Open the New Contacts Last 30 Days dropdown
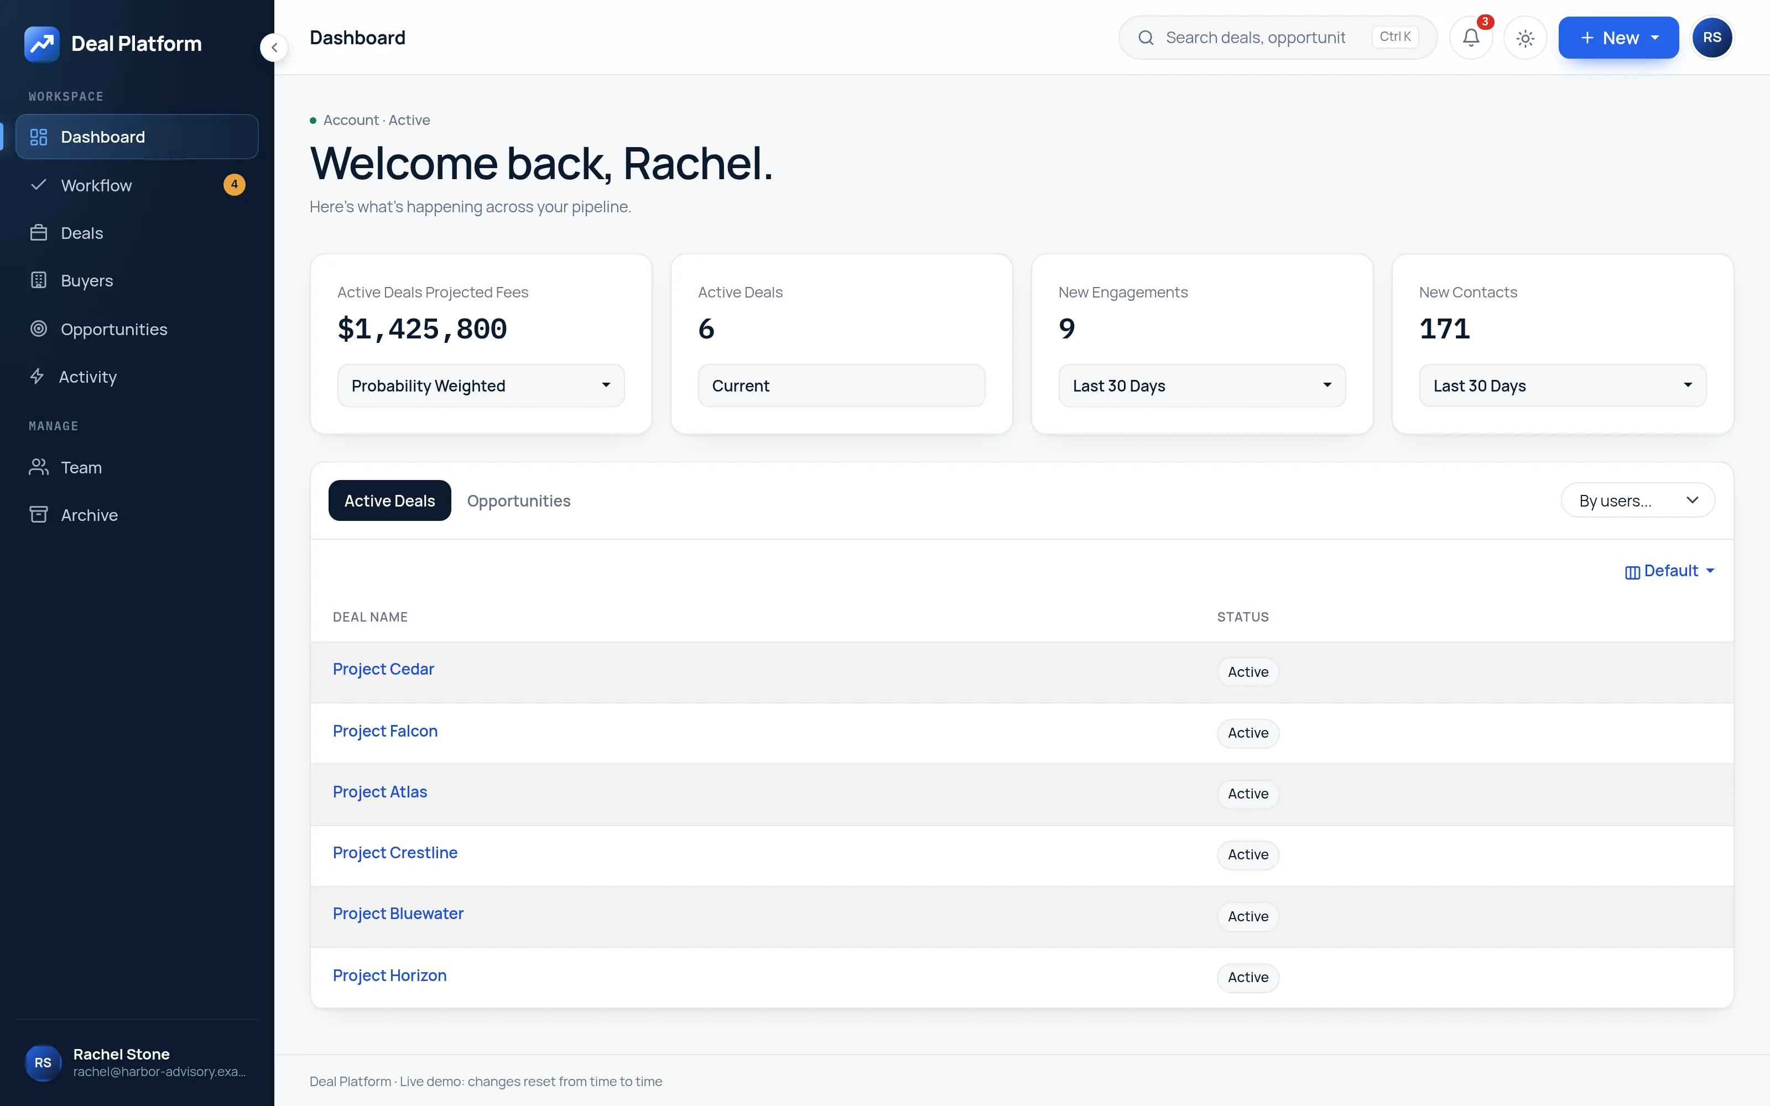1770x1106 pixels. [x=1562, y=385]
